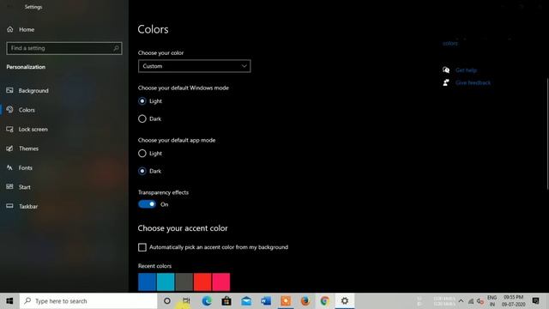Image resolution: width=549 pixels, height=309 pixels.
Task: Open the Give feedback link
Action: point(473,83)
